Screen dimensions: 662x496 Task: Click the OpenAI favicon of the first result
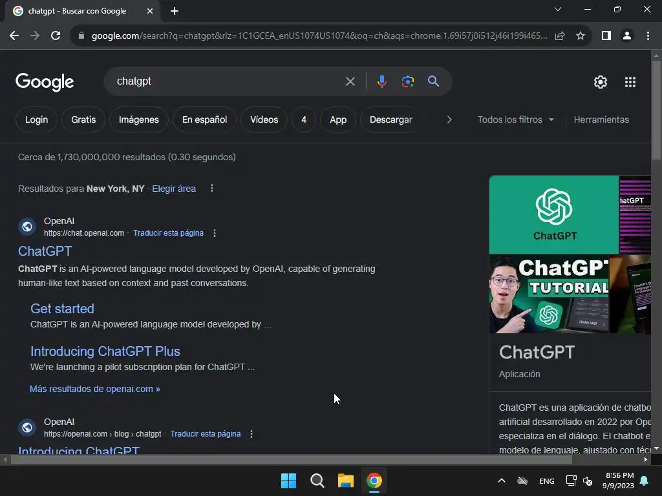tap(27, 227)
